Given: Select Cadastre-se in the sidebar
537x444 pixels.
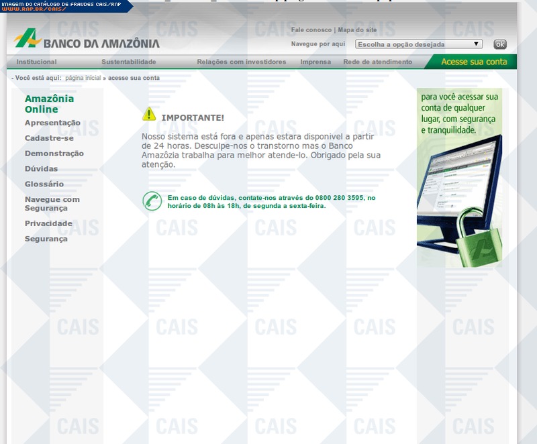Looking at the screenshot, I should pos(49,138).
